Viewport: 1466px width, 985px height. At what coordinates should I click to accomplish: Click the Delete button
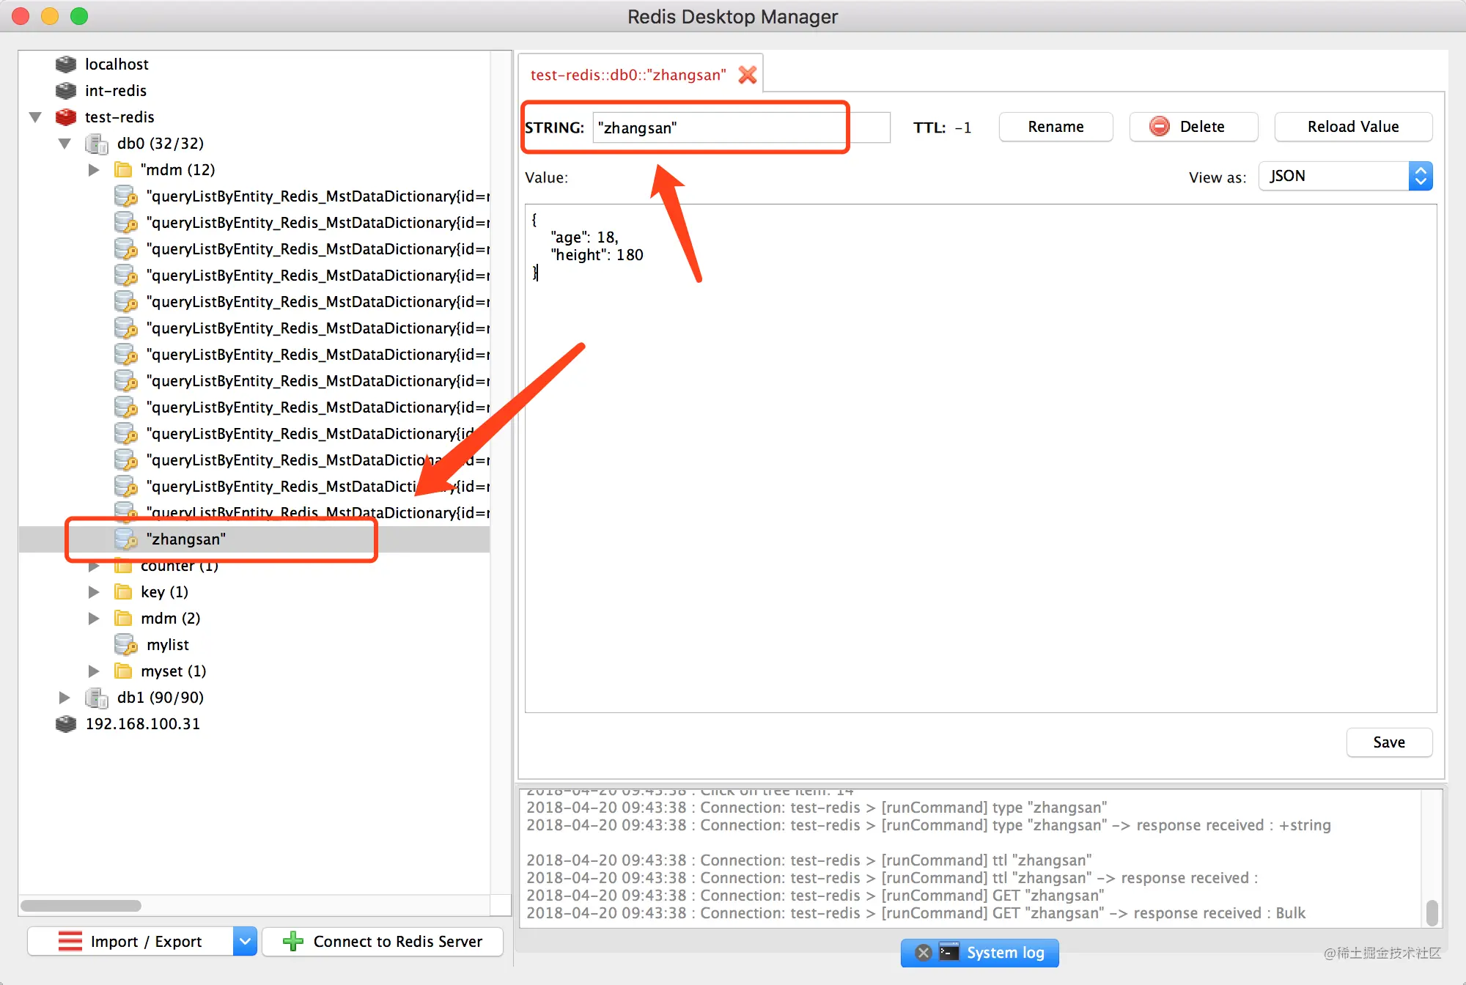pos(1193,127)
